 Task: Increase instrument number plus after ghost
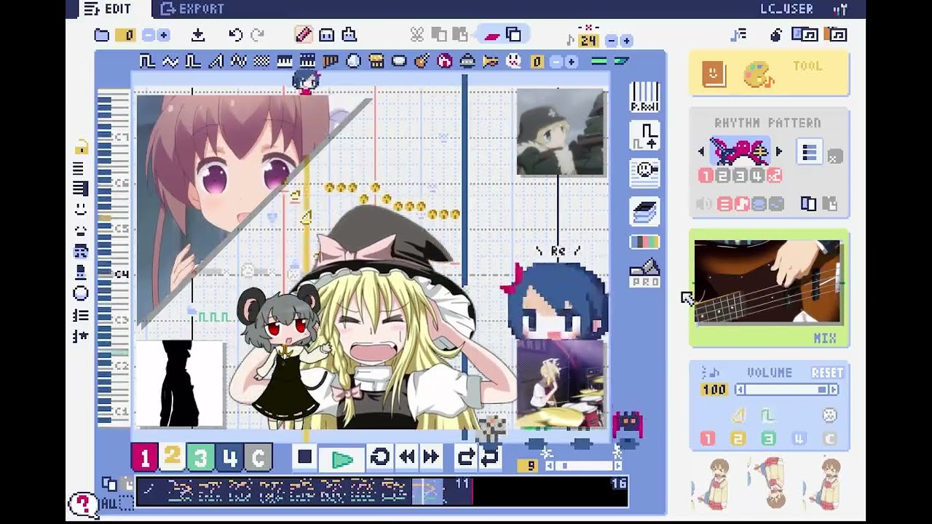click(571, 62)
